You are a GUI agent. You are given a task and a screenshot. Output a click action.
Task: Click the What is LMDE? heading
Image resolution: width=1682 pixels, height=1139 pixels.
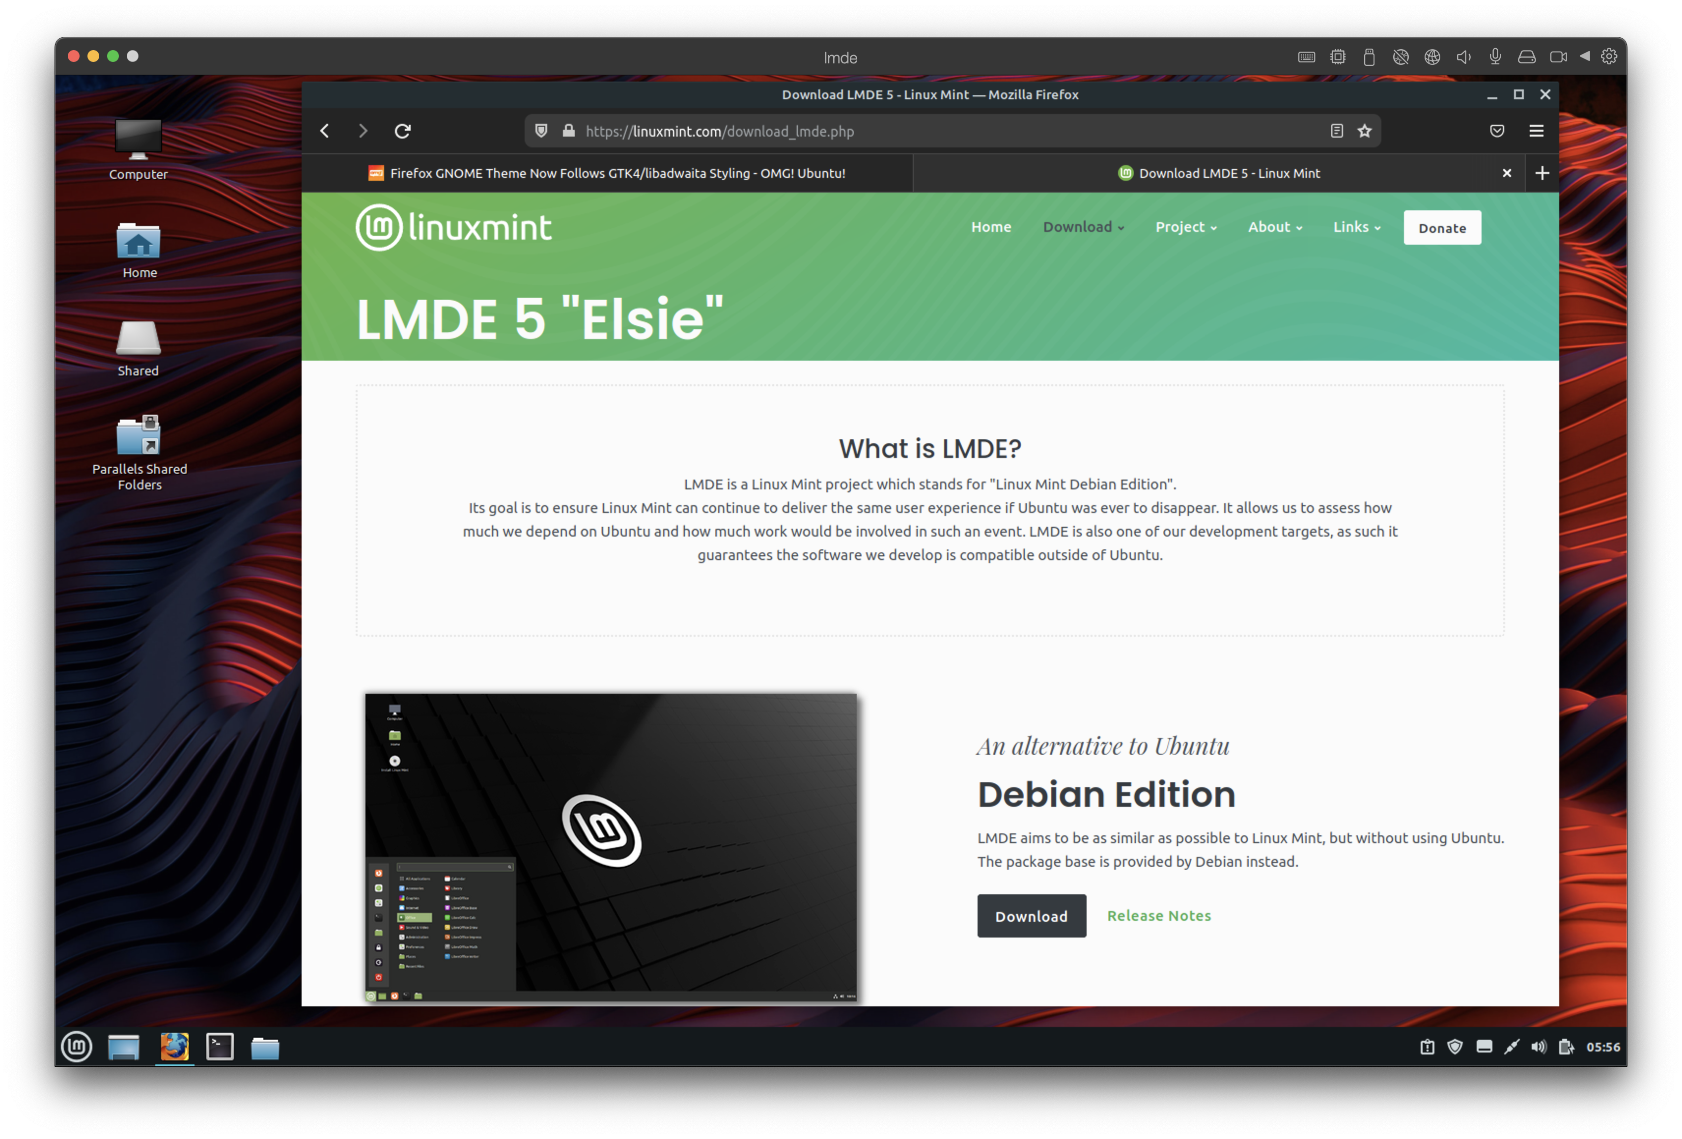click(929, 449)
